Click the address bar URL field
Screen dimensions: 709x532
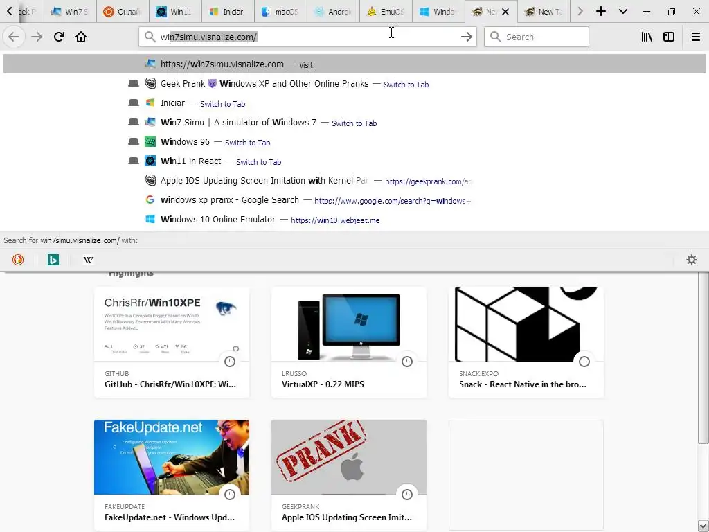tap(307, 37)
